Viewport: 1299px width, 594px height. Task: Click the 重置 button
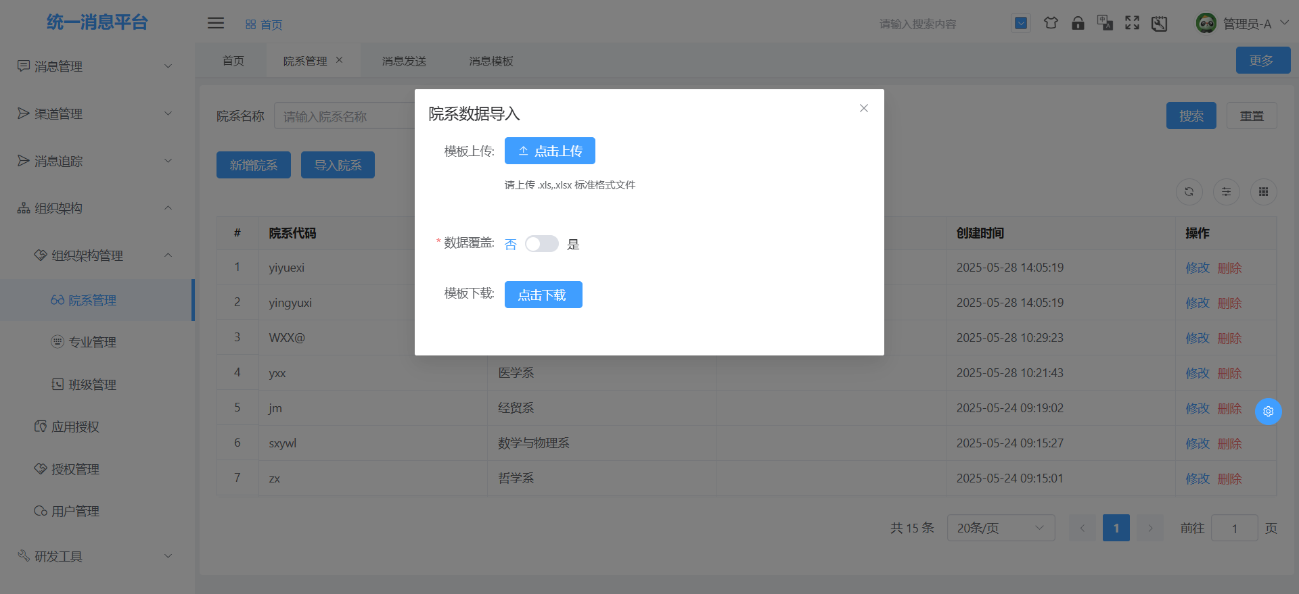[1252, 116]
